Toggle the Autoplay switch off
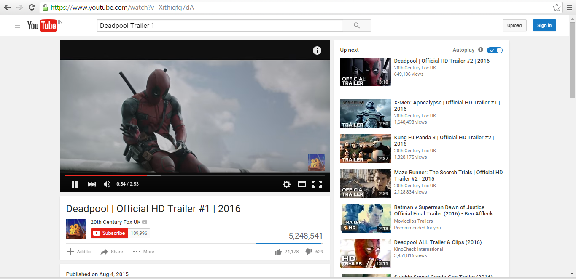Image resolution: width=576 pixels, height=279 pixels. [x=495, y=50]
